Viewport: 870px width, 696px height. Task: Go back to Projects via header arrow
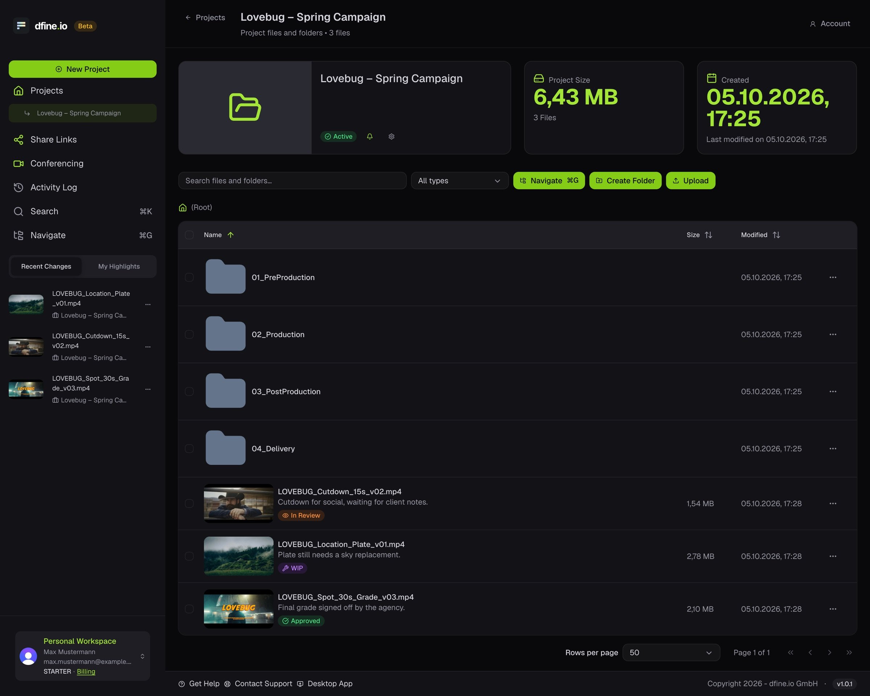click(205, 17)
